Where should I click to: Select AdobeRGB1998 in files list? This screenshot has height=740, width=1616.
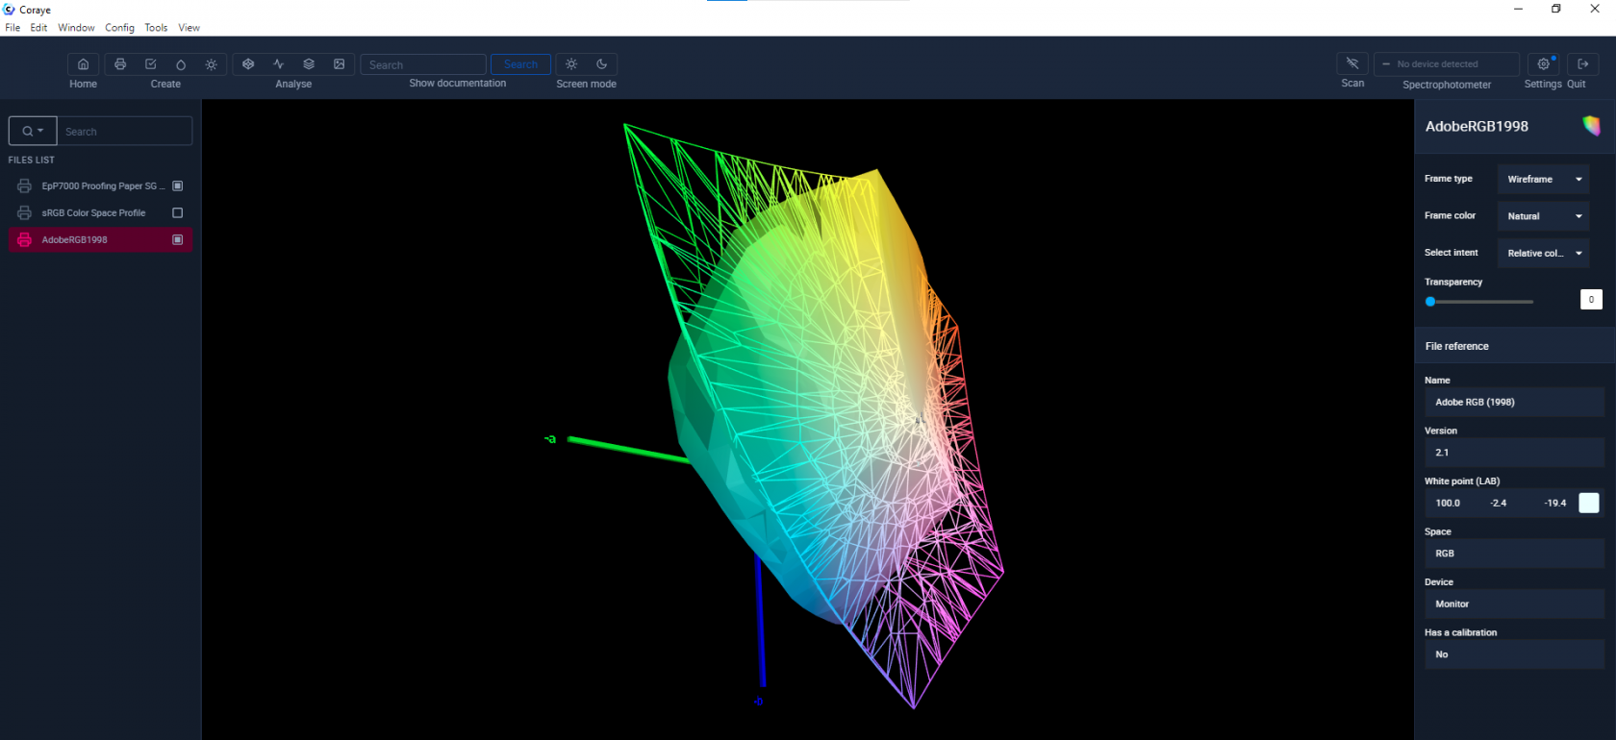tap(100, 239)
